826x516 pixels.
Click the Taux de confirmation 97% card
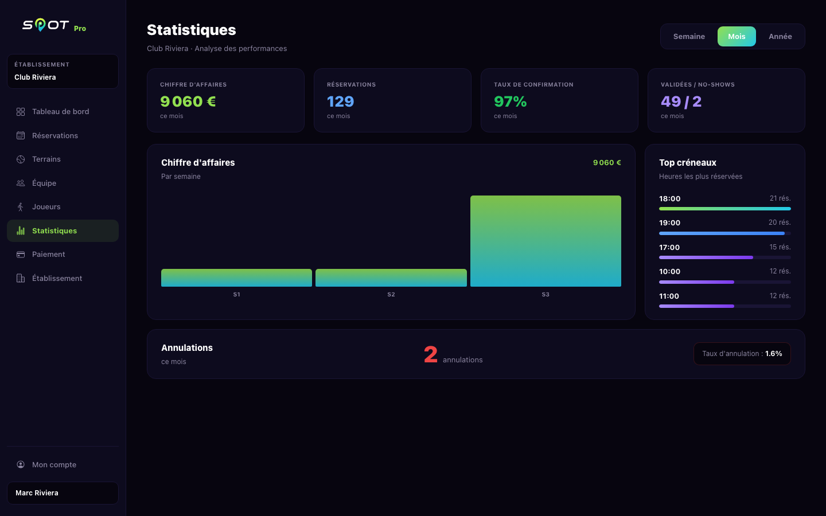[x=559, y=100]
